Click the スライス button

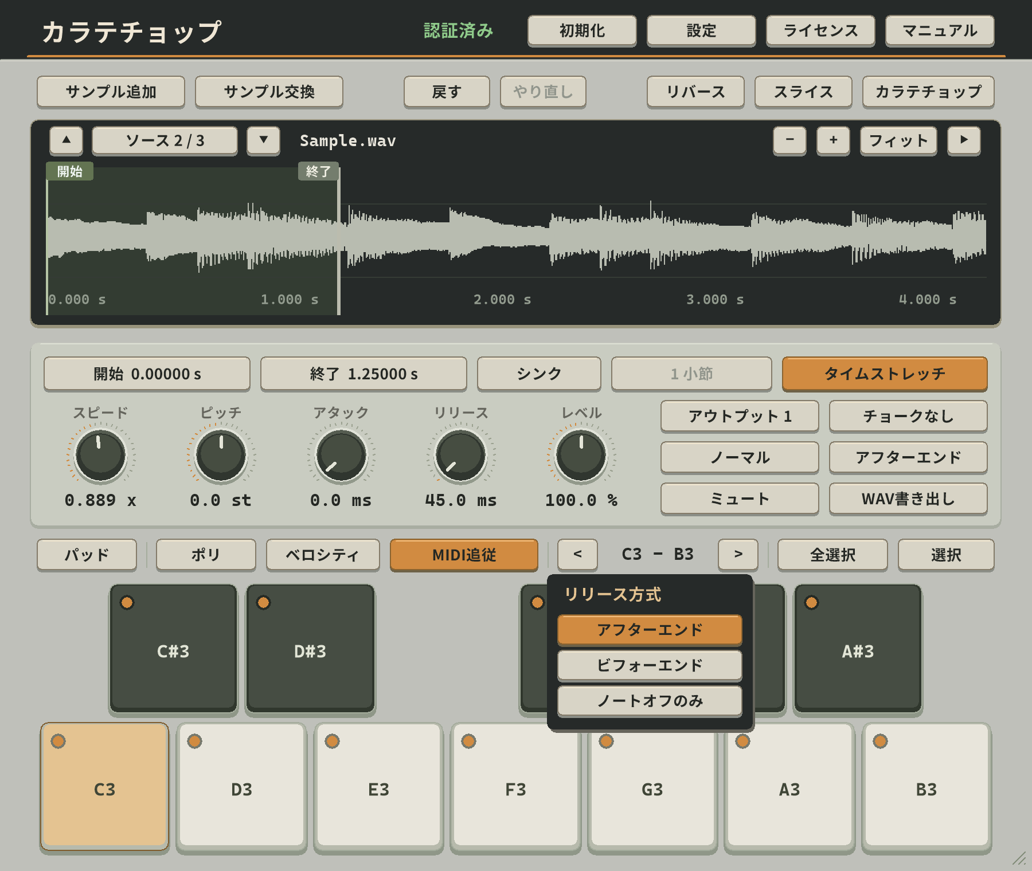tap(803, 92)
